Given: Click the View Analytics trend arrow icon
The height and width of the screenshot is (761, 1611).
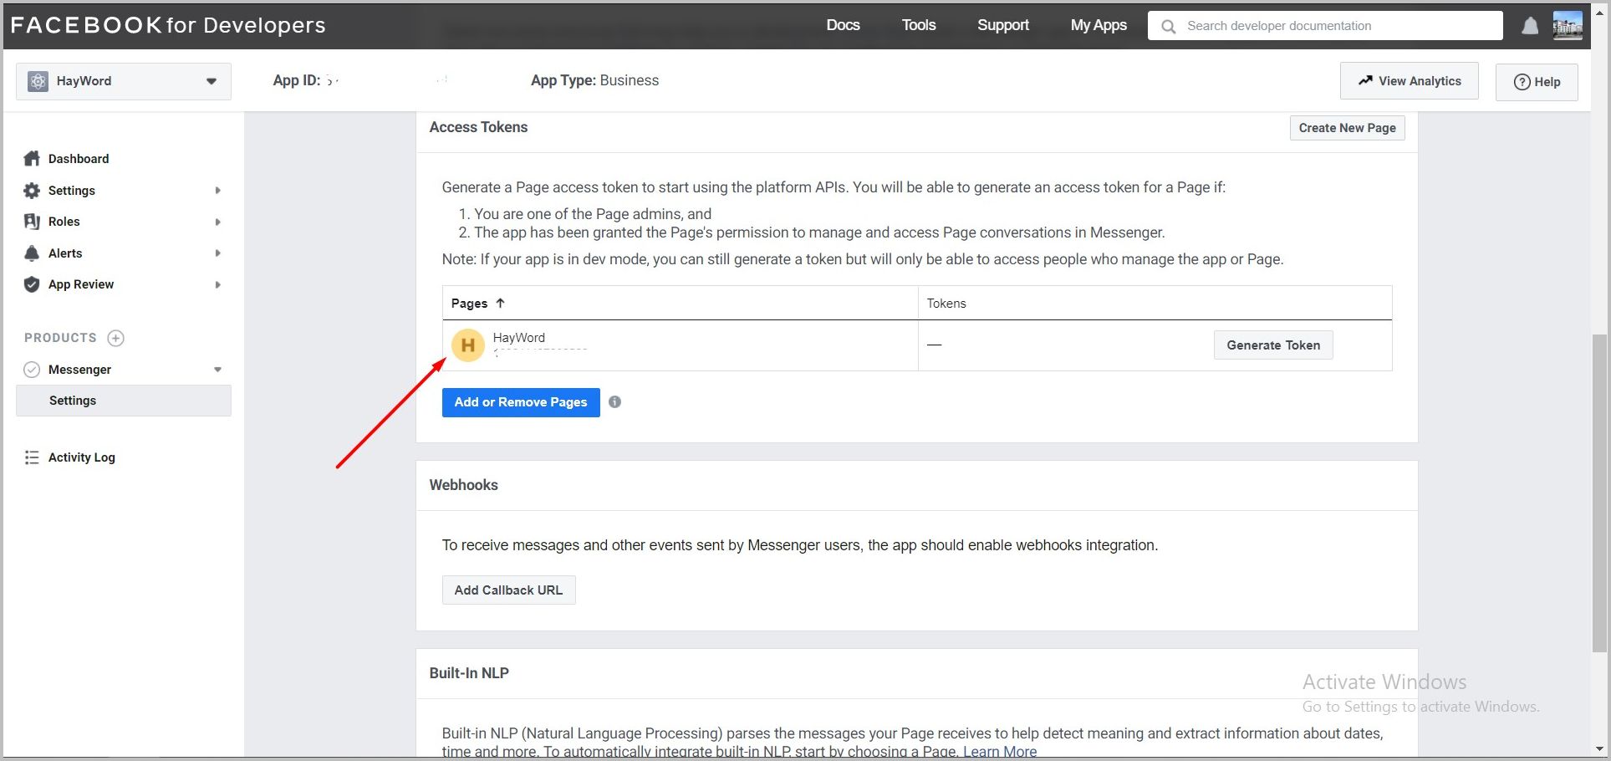Looking at the screenshot, I should (x=1365, y=80).
